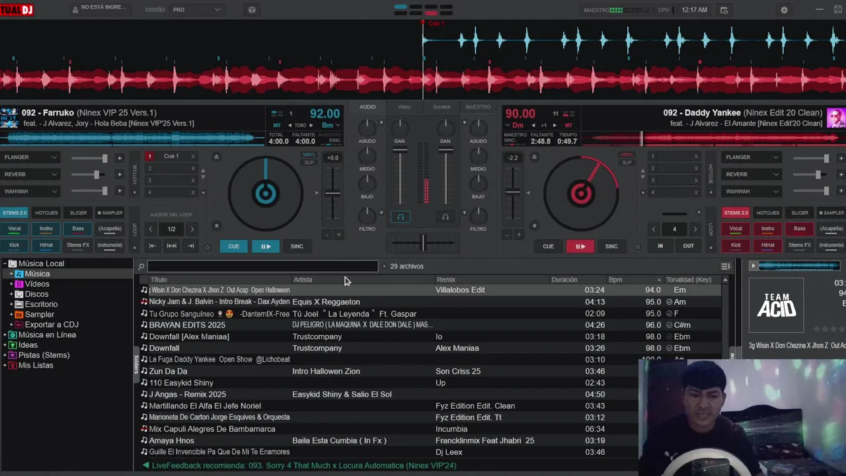Click plus next to WAHWAH slider left deck
Screen dimensions: 846x476
tap(120, 191)
